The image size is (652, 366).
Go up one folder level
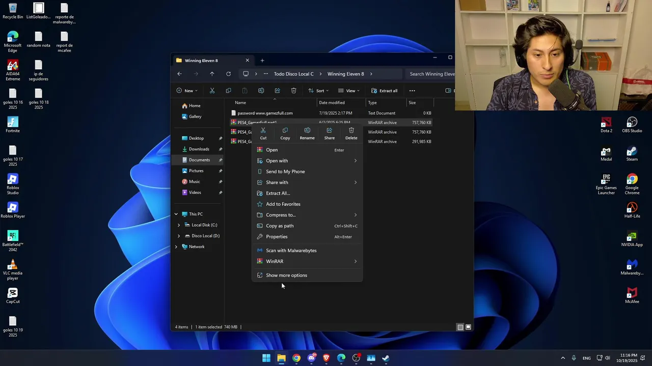pyautogui.click(x=212, y=74)
